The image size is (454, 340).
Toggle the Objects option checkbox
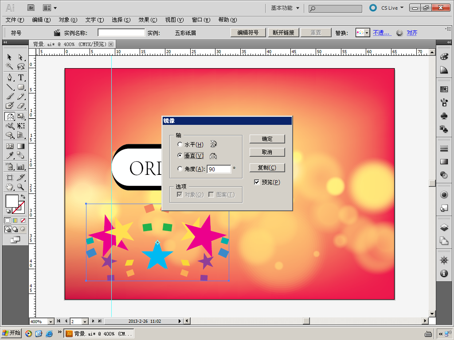tap(180, 194)
